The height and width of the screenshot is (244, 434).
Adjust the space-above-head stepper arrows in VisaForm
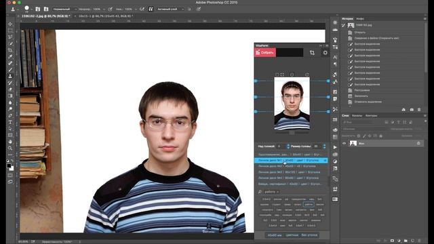point(288,146)
